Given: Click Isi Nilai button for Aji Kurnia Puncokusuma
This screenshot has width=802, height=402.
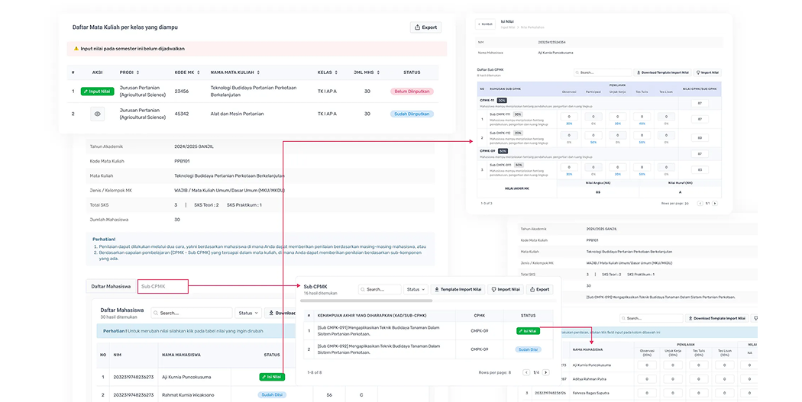Looking at the screenshot, I should (272, 377).
